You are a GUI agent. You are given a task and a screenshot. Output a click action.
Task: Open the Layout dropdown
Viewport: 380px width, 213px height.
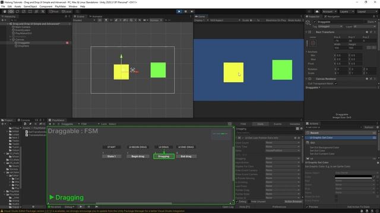coord(367,11)
